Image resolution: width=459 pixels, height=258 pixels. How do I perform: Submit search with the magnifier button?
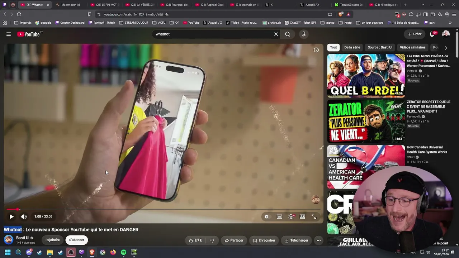click(288, 34)
